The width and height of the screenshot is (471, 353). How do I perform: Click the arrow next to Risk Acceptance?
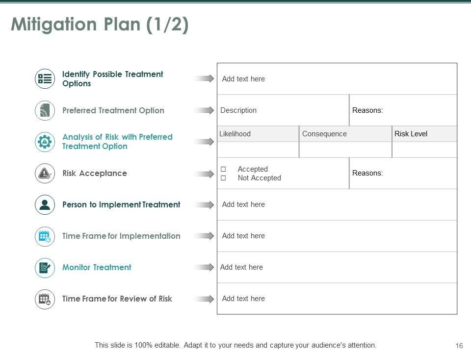[204, 173]
